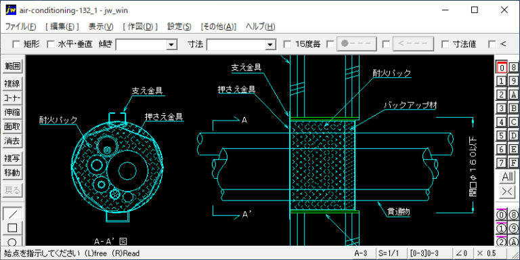Select layer 2 button
This screenshot has height=260, width=520.
(x=502, y=95)
